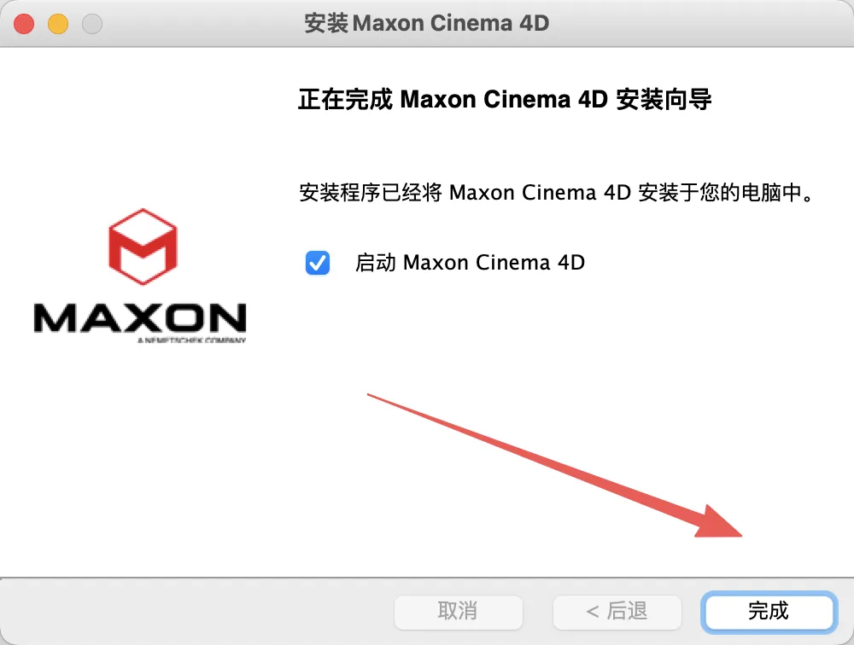Image resolution: width=854 pixels, height=645 pixels.
Task: Click the word Cinema in the description sentence
Action: tap(559, 193)
